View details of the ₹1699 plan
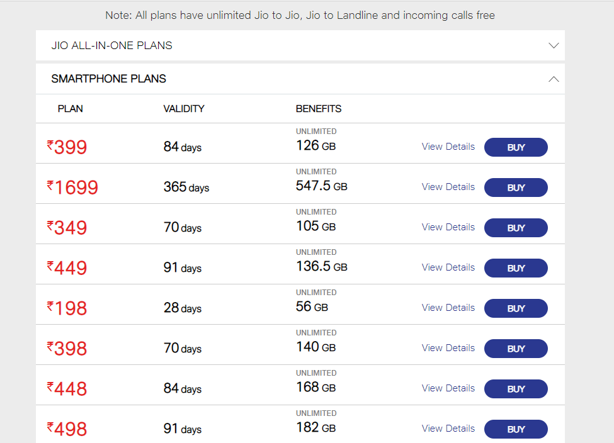 [448, 187]
